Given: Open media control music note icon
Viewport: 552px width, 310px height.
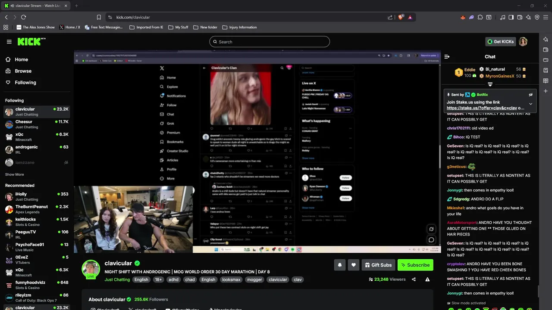Looking at the screenshot, I should 502,17.
